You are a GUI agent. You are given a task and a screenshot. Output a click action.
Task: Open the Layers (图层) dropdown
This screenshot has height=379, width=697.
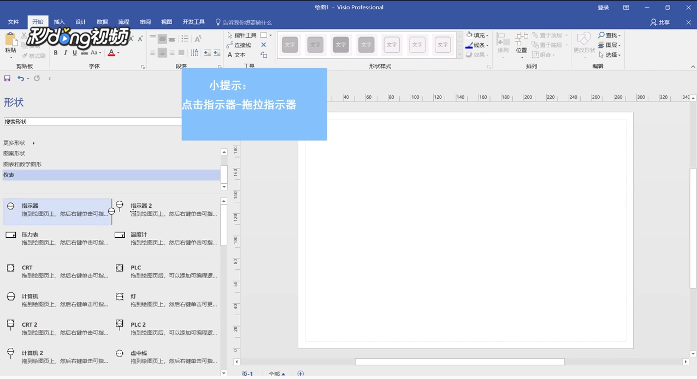click(x=610, y=45)
